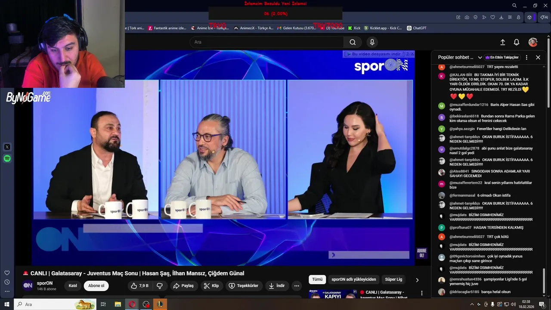The image size is (551, 310).
Task: Click the Opera snapshot camera icon
Action: click(x=467, y=17)
